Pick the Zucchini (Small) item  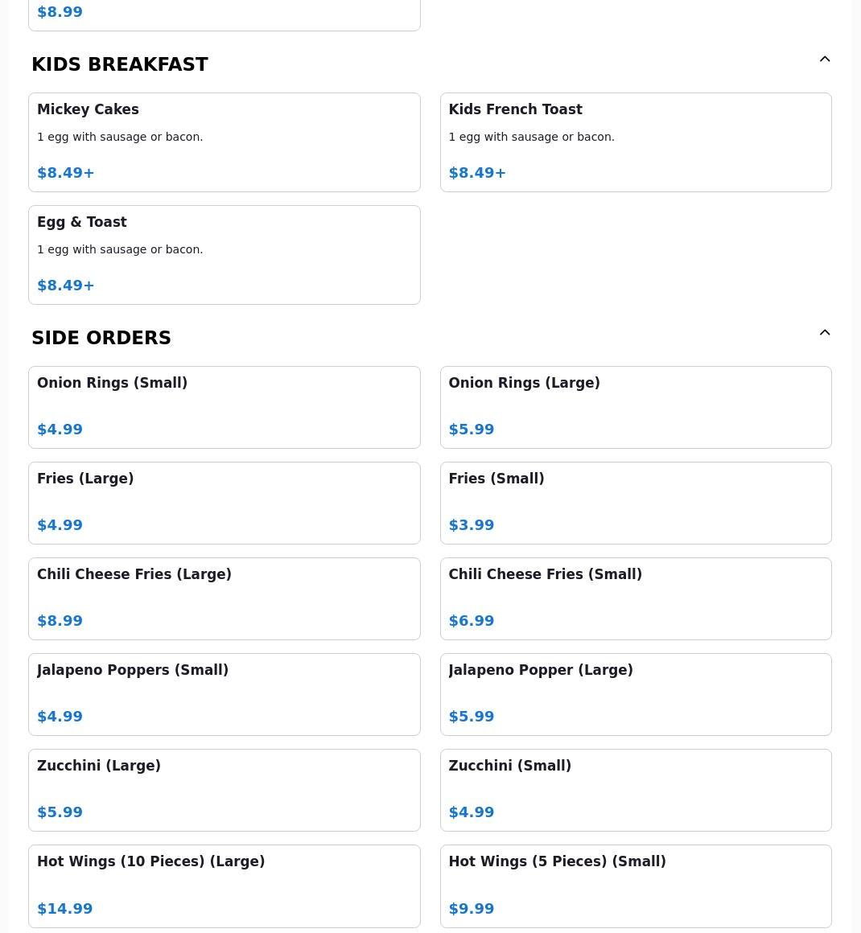tap(635, 790)
